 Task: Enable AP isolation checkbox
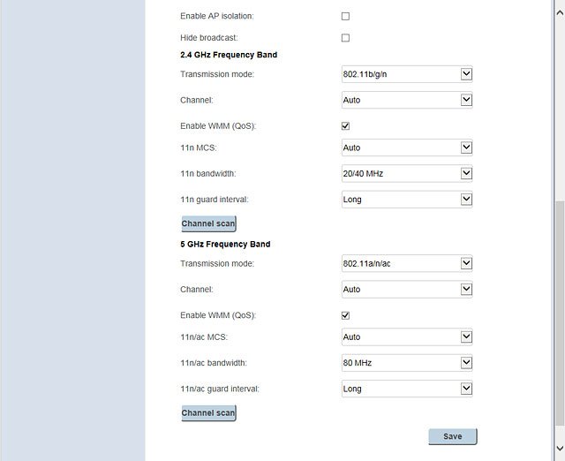coord(345,16)
